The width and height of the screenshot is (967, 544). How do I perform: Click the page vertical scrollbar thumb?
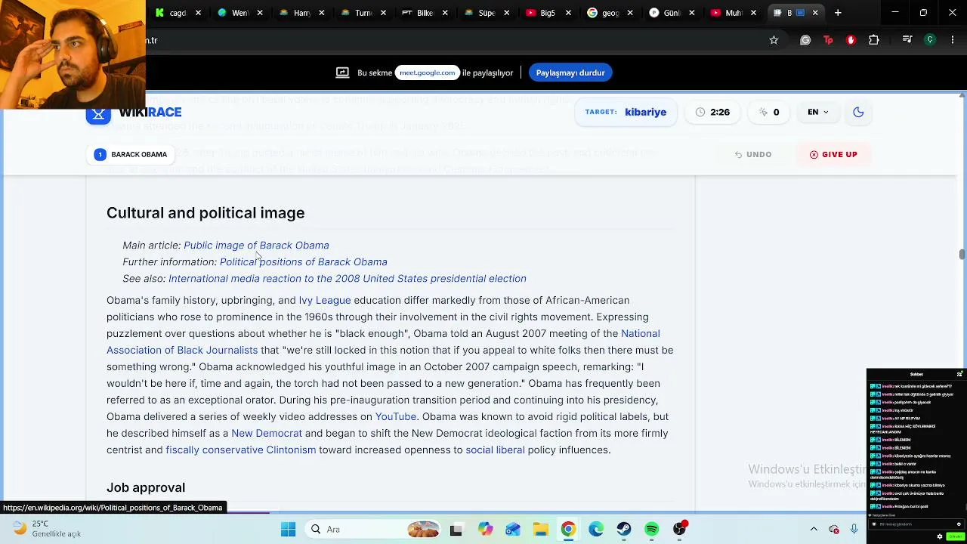962,254
